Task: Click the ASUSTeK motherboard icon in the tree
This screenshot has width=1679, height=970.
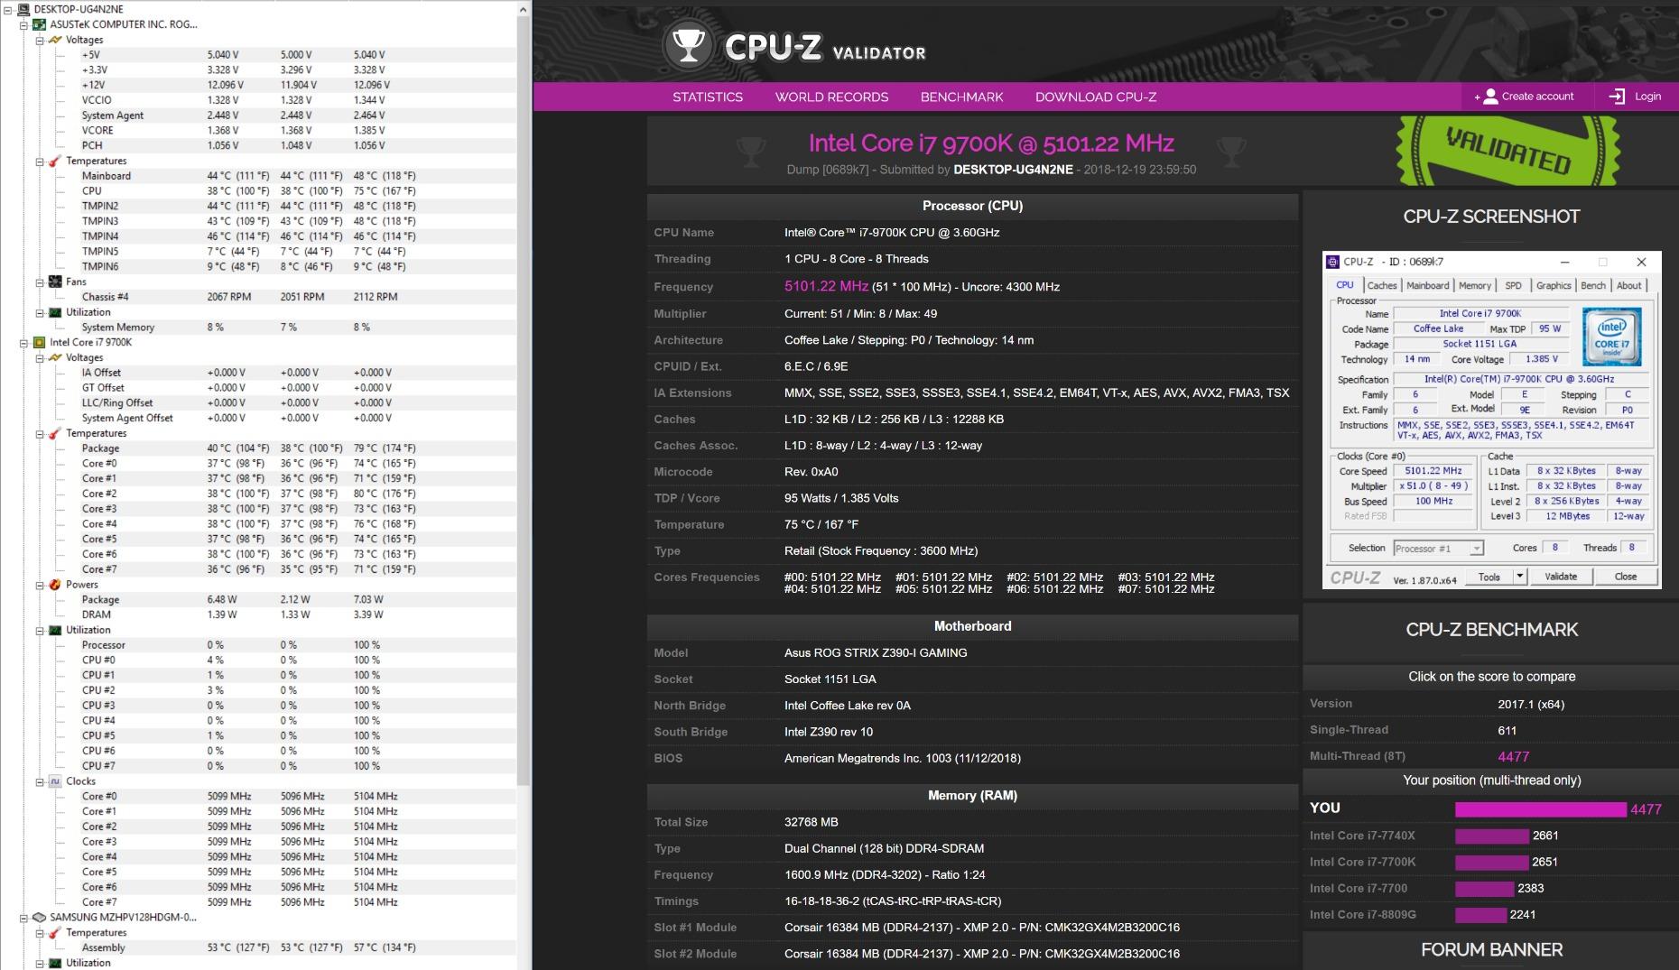Action: (x=40, y=24)
